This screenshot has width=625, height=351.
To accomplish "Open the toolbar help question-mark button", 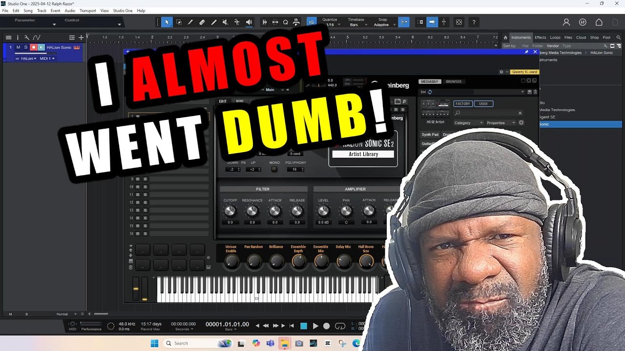I will tap(474, 22).
